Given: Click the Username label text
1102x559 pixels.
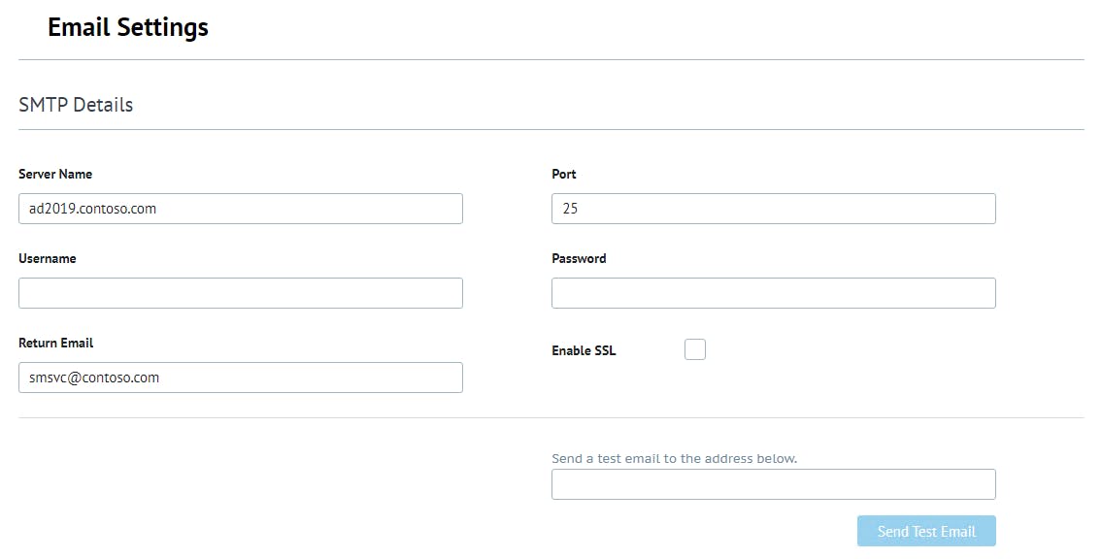Looking at the screenshot, I should (48, 259).
